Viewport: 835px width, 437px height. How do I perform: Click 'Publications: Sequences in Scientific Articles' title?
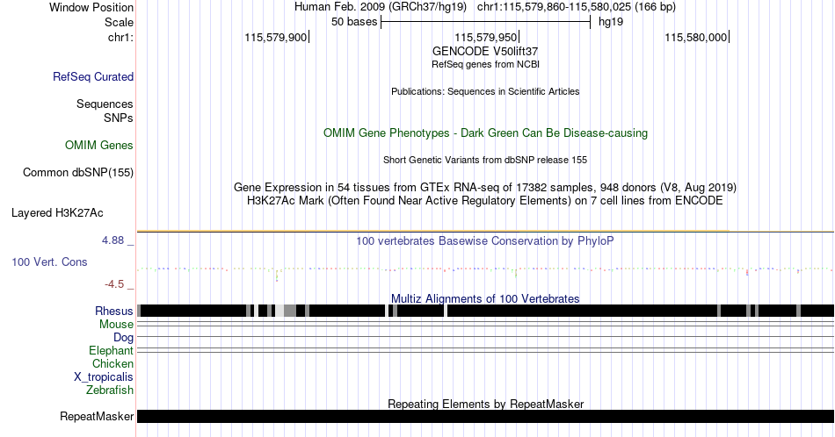[x=485, y=91]
